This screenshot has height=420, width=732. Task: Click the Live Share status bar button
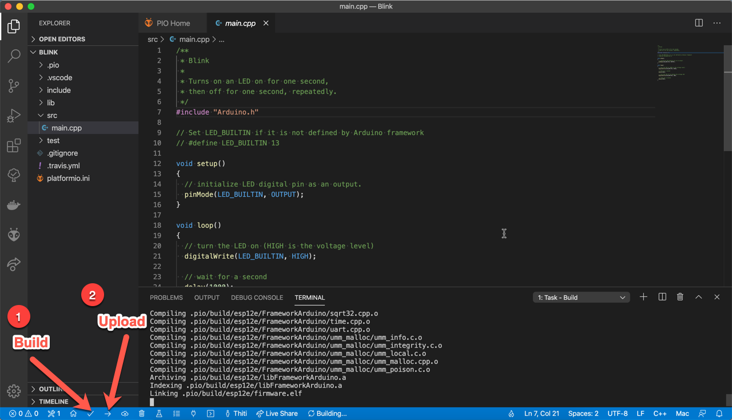coord(277,413)
